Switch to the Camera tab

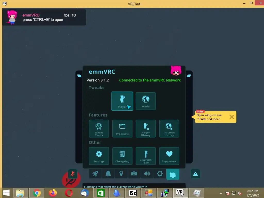point(134,174)
